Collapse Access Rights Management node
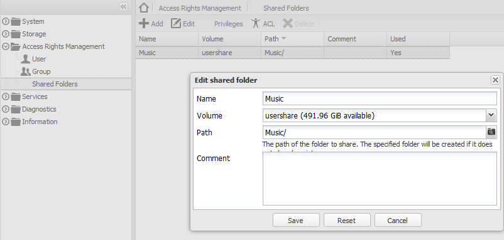Viewport: 504px width, 240px height. [x=6, y=46]
